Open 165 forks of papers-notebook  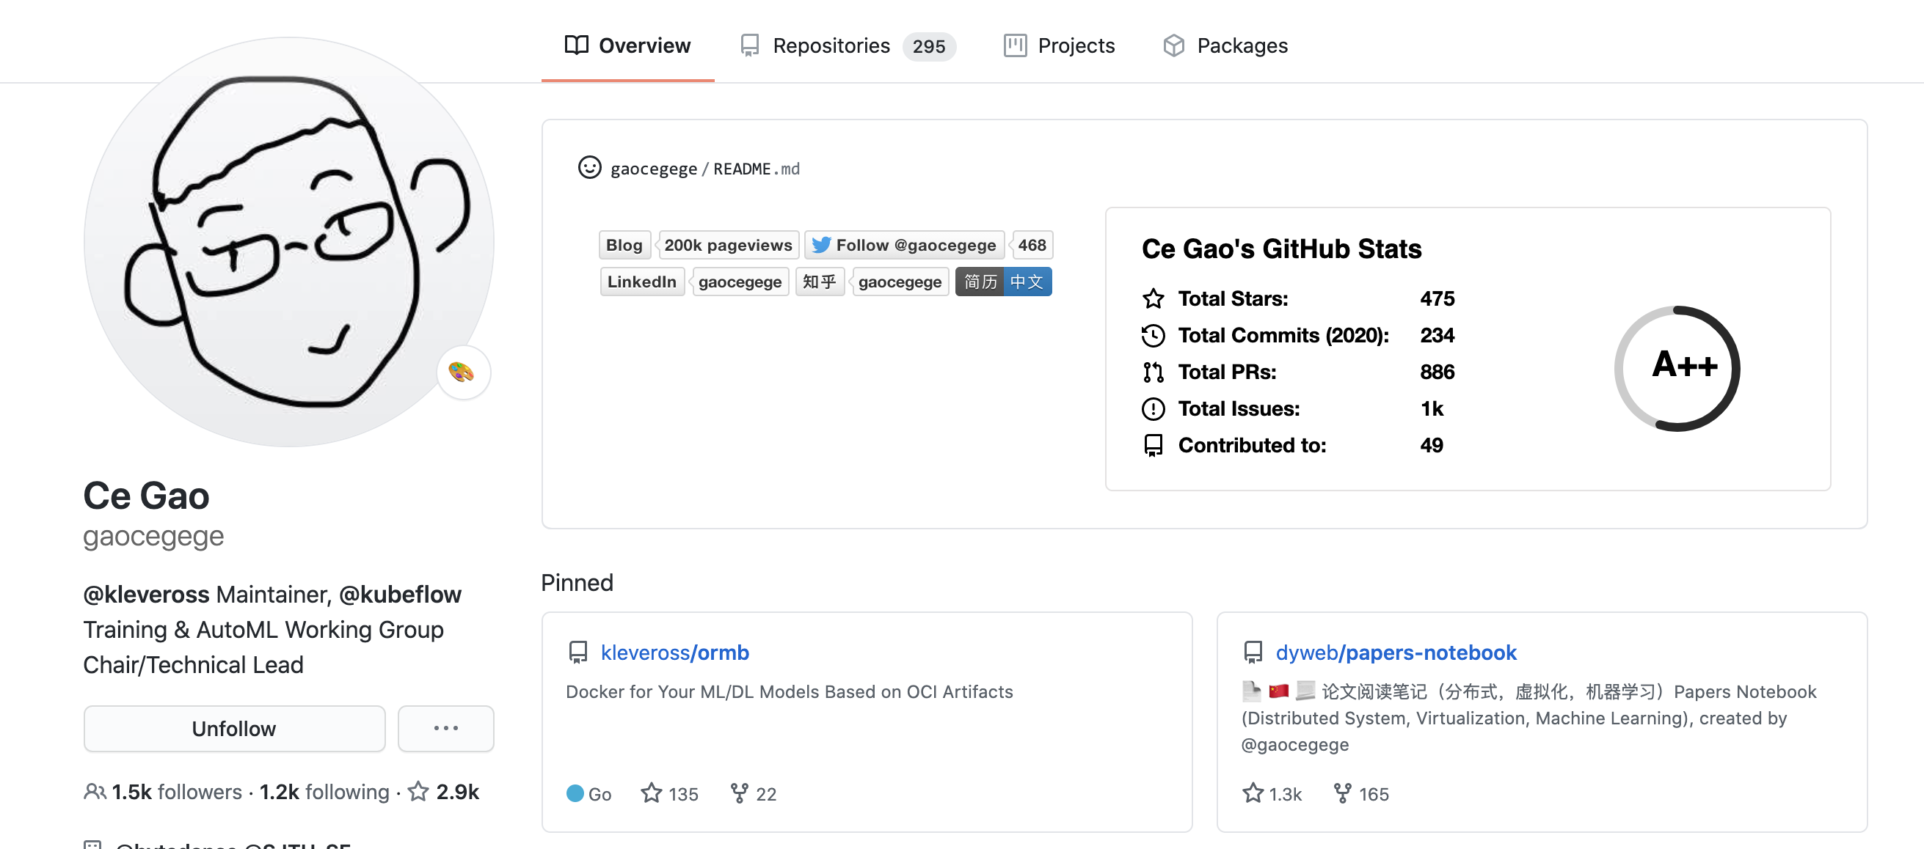pos(1361,793)
